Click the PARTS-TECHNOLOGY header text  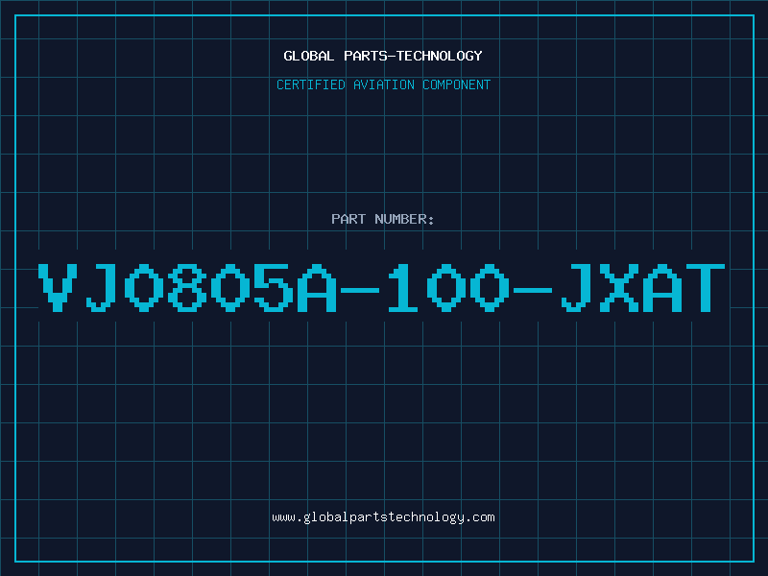(413, 56)
